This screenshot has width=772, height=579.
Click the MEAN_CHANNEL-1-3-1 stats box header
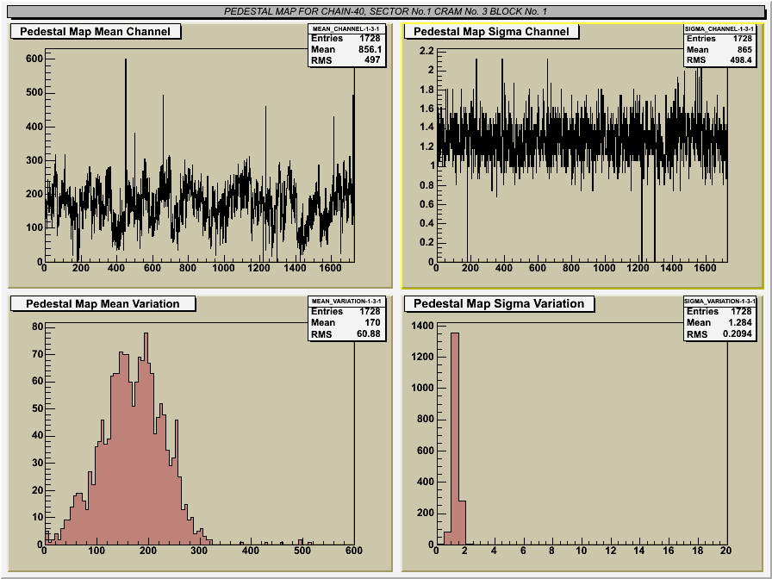[x=346, y=29]
